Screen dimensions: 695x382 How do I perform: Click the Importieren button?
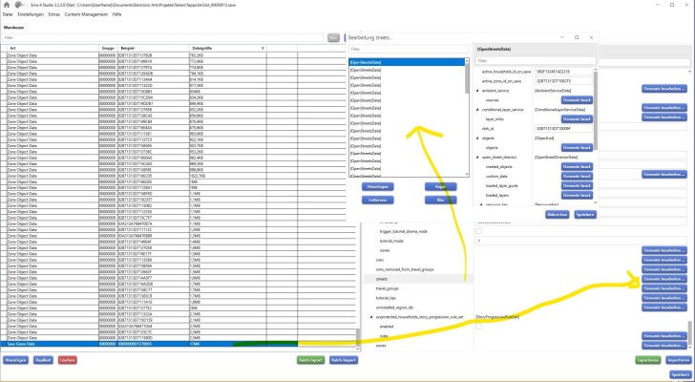(678, 360)
